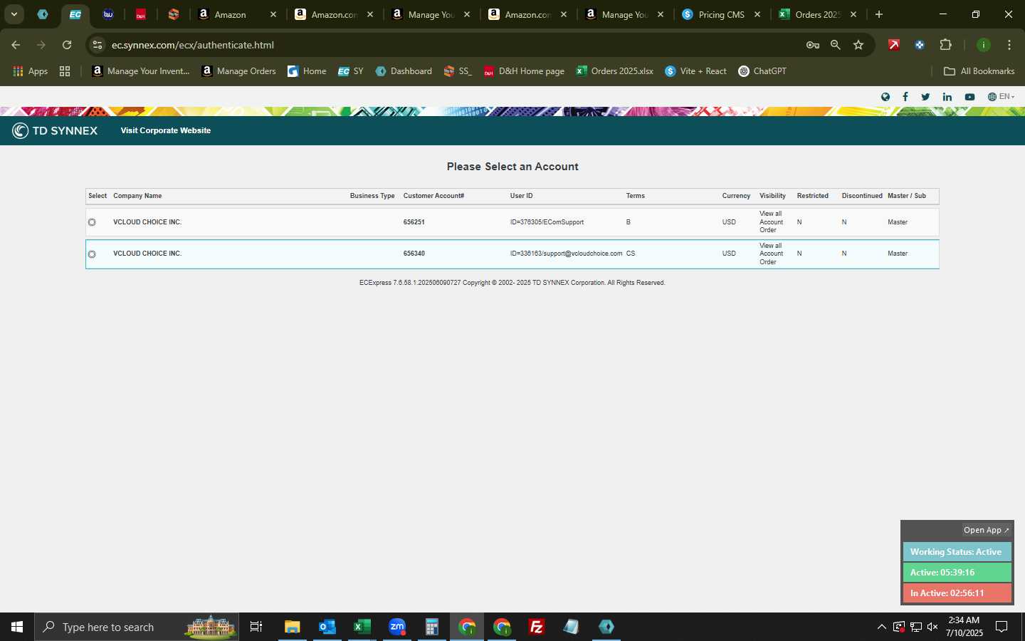The width and height of the screenshot is (1025, 641).
Task: Open the Home bookmark
Action: coord(307,71)
